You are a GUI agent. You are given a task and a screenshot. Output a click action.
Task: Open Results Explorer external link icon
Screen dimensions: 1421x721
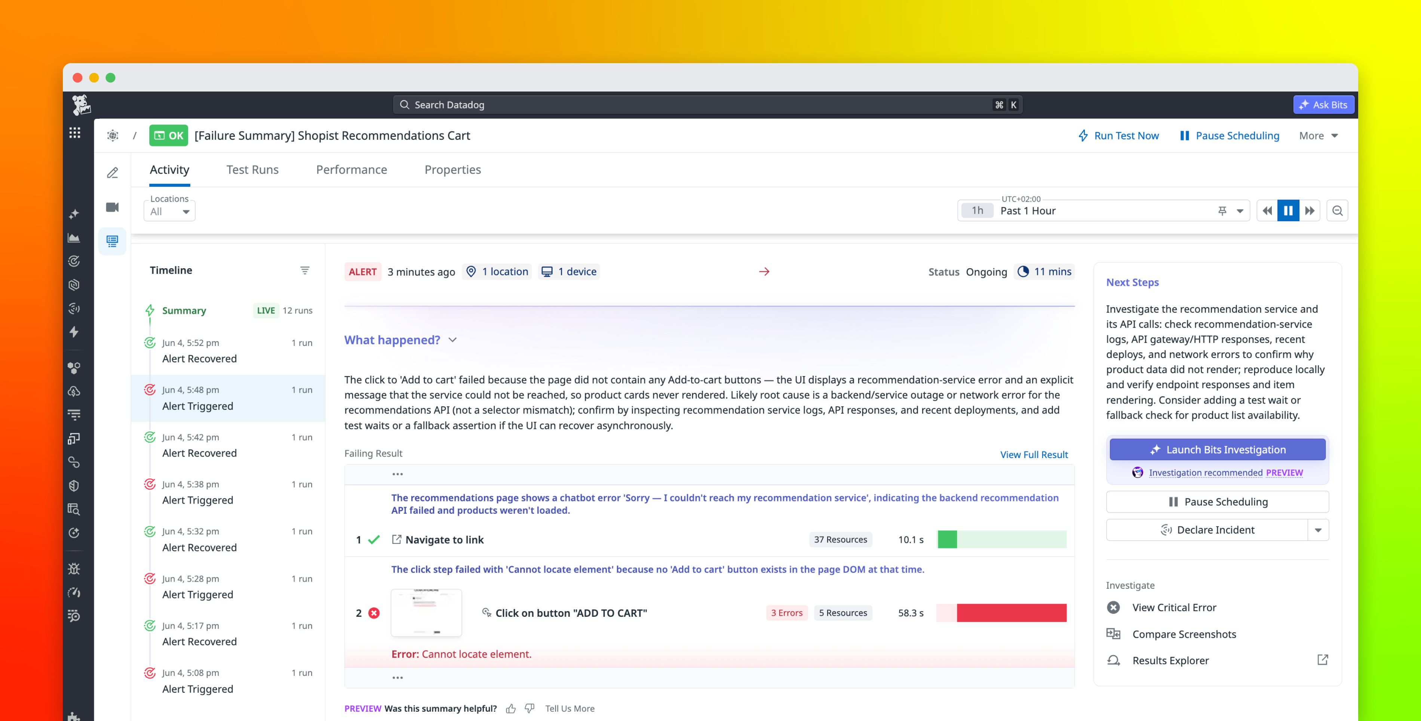point(1323,660)
